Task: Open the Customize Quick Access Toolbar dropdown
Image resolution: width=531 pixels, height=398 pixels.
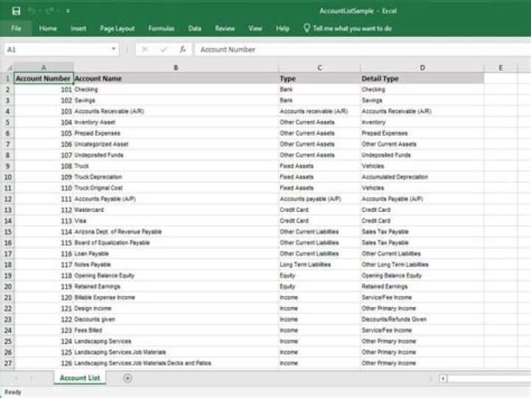Action: 68,11
